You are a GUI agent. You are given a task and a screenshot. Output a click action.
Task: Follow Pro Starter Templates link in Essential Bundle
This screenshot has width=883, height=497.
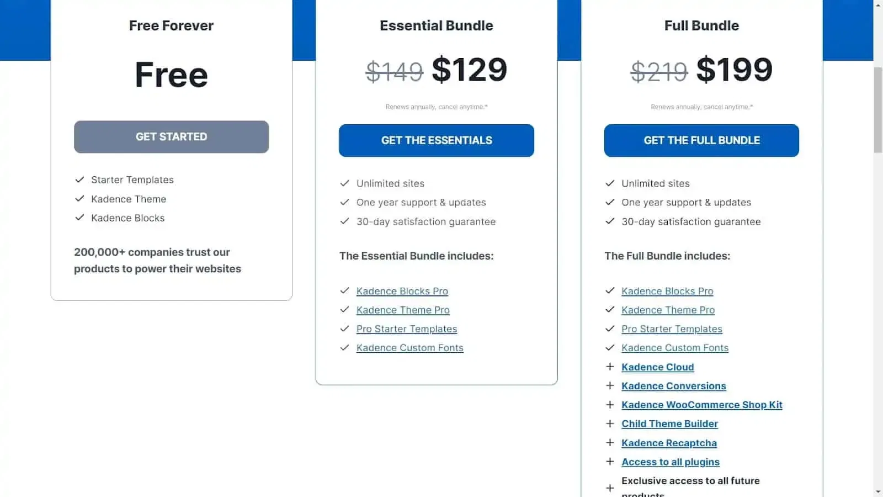point(407,329)
